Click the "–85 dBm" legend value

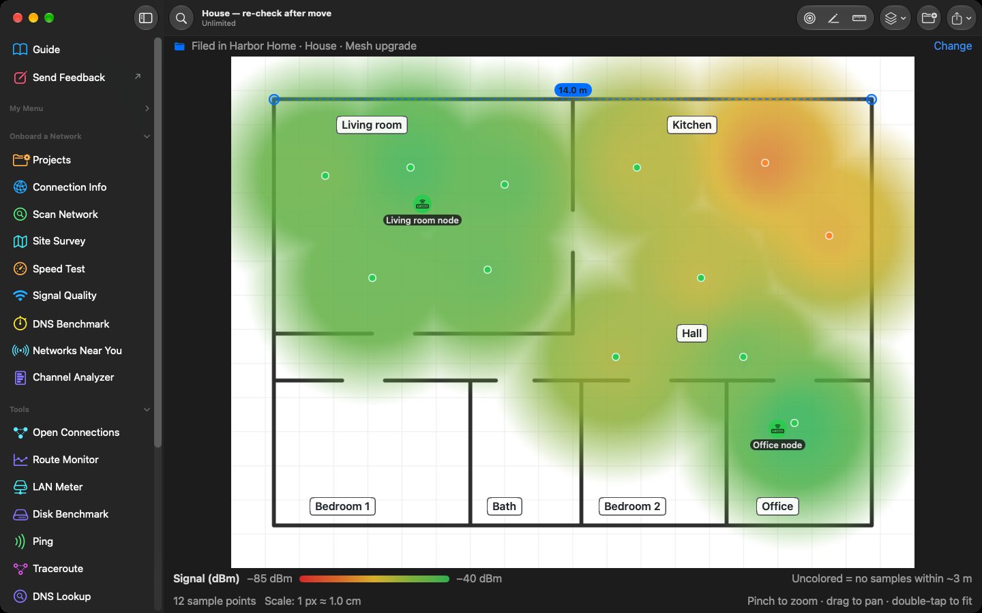pos(269,578)
